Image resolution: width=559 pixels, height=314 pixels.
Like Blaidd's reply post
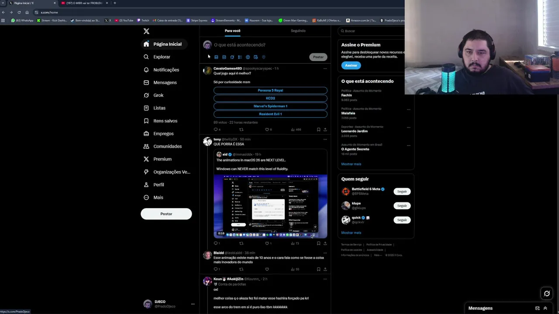tap(267, 269)
